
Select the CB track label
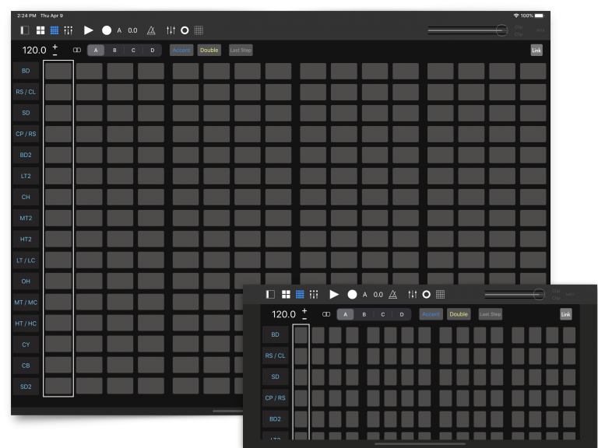tap(26, 366)
